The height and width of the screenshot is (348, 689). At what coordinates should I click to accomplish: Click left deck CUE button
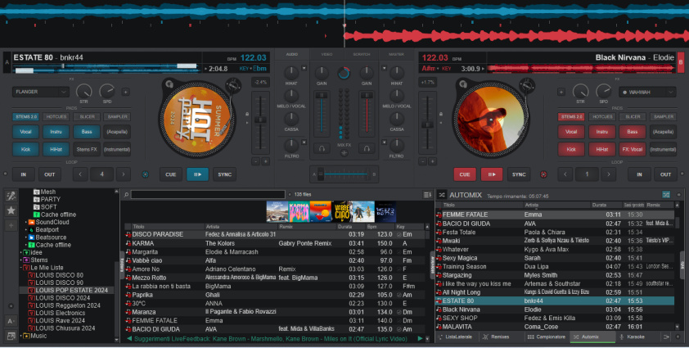pos(170,174)
